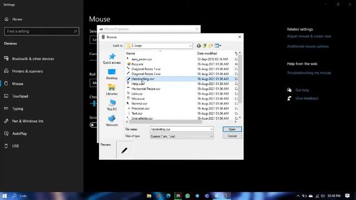Click the Find a setting search box
The width and height of the screenshot is (356, 200).
click(42, 31)
